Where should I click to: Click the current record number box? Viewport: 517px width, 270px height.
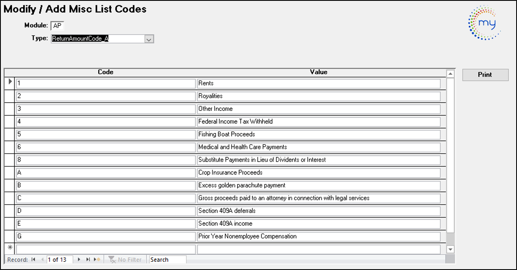coord(59,260)
